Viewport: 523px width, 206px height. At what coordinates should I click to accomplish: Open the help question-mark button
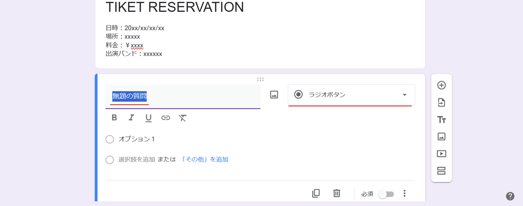[x=510, y=196]
